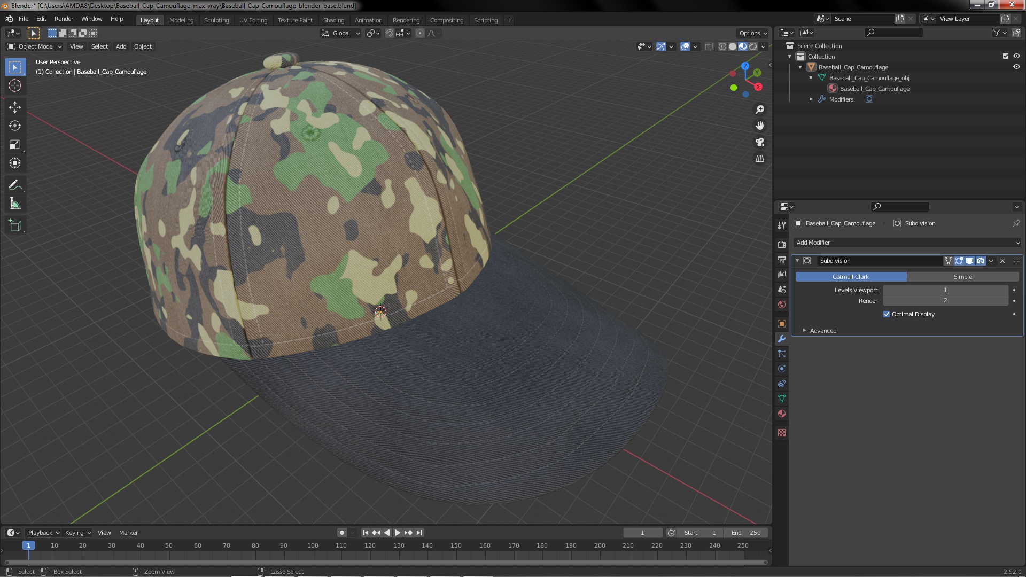
Task: Jump to the timeline start frame
Action: [x=366, y=533]
